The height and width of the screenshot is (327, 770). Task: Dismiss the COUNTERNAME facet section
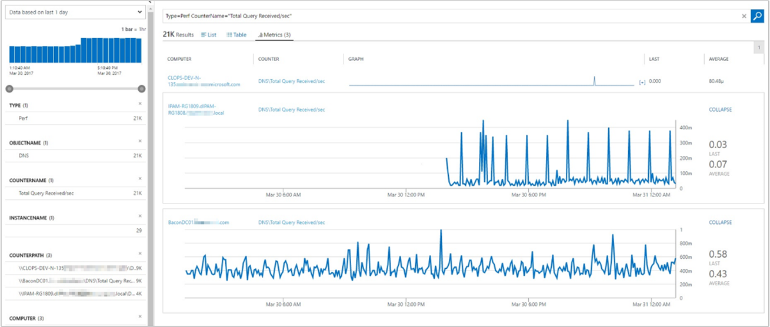(140, 178)
